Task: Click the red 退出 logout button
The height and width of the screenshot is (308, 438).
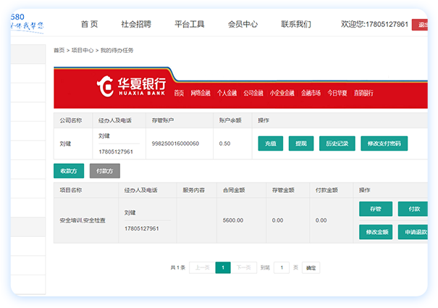Action: click(x=421, y=25)
